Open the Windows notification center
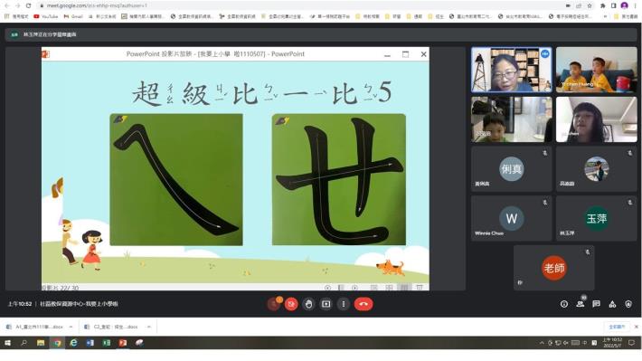642x361 pixels. tap(632, 343)
